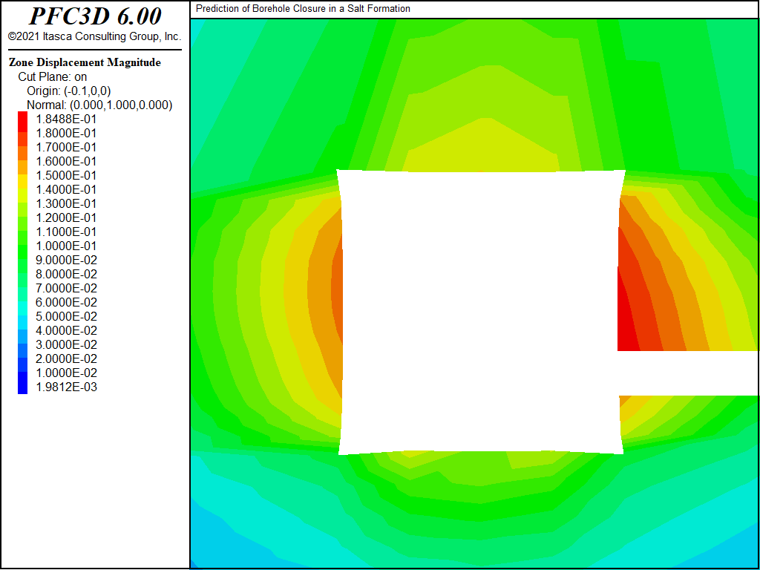Click the yellow swatch beside 1.4000E-01
Viewport: 760px width, 570px height.
click(23, 181)
